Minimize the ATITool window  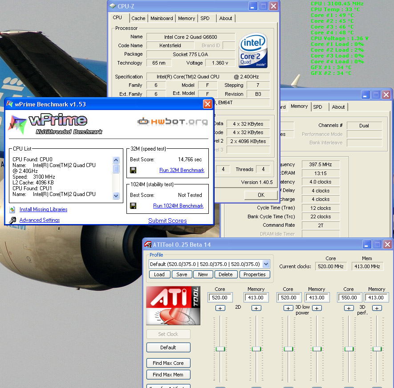pyautogui.click(x=366, y=245)
